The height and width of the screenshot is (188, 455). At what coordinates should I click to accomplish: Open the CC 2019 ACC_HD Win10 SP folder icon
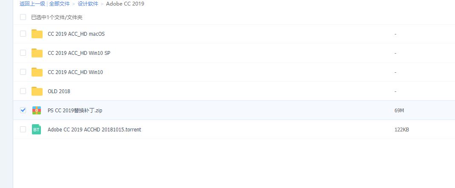pyautogui.click(x=37, y=53)
